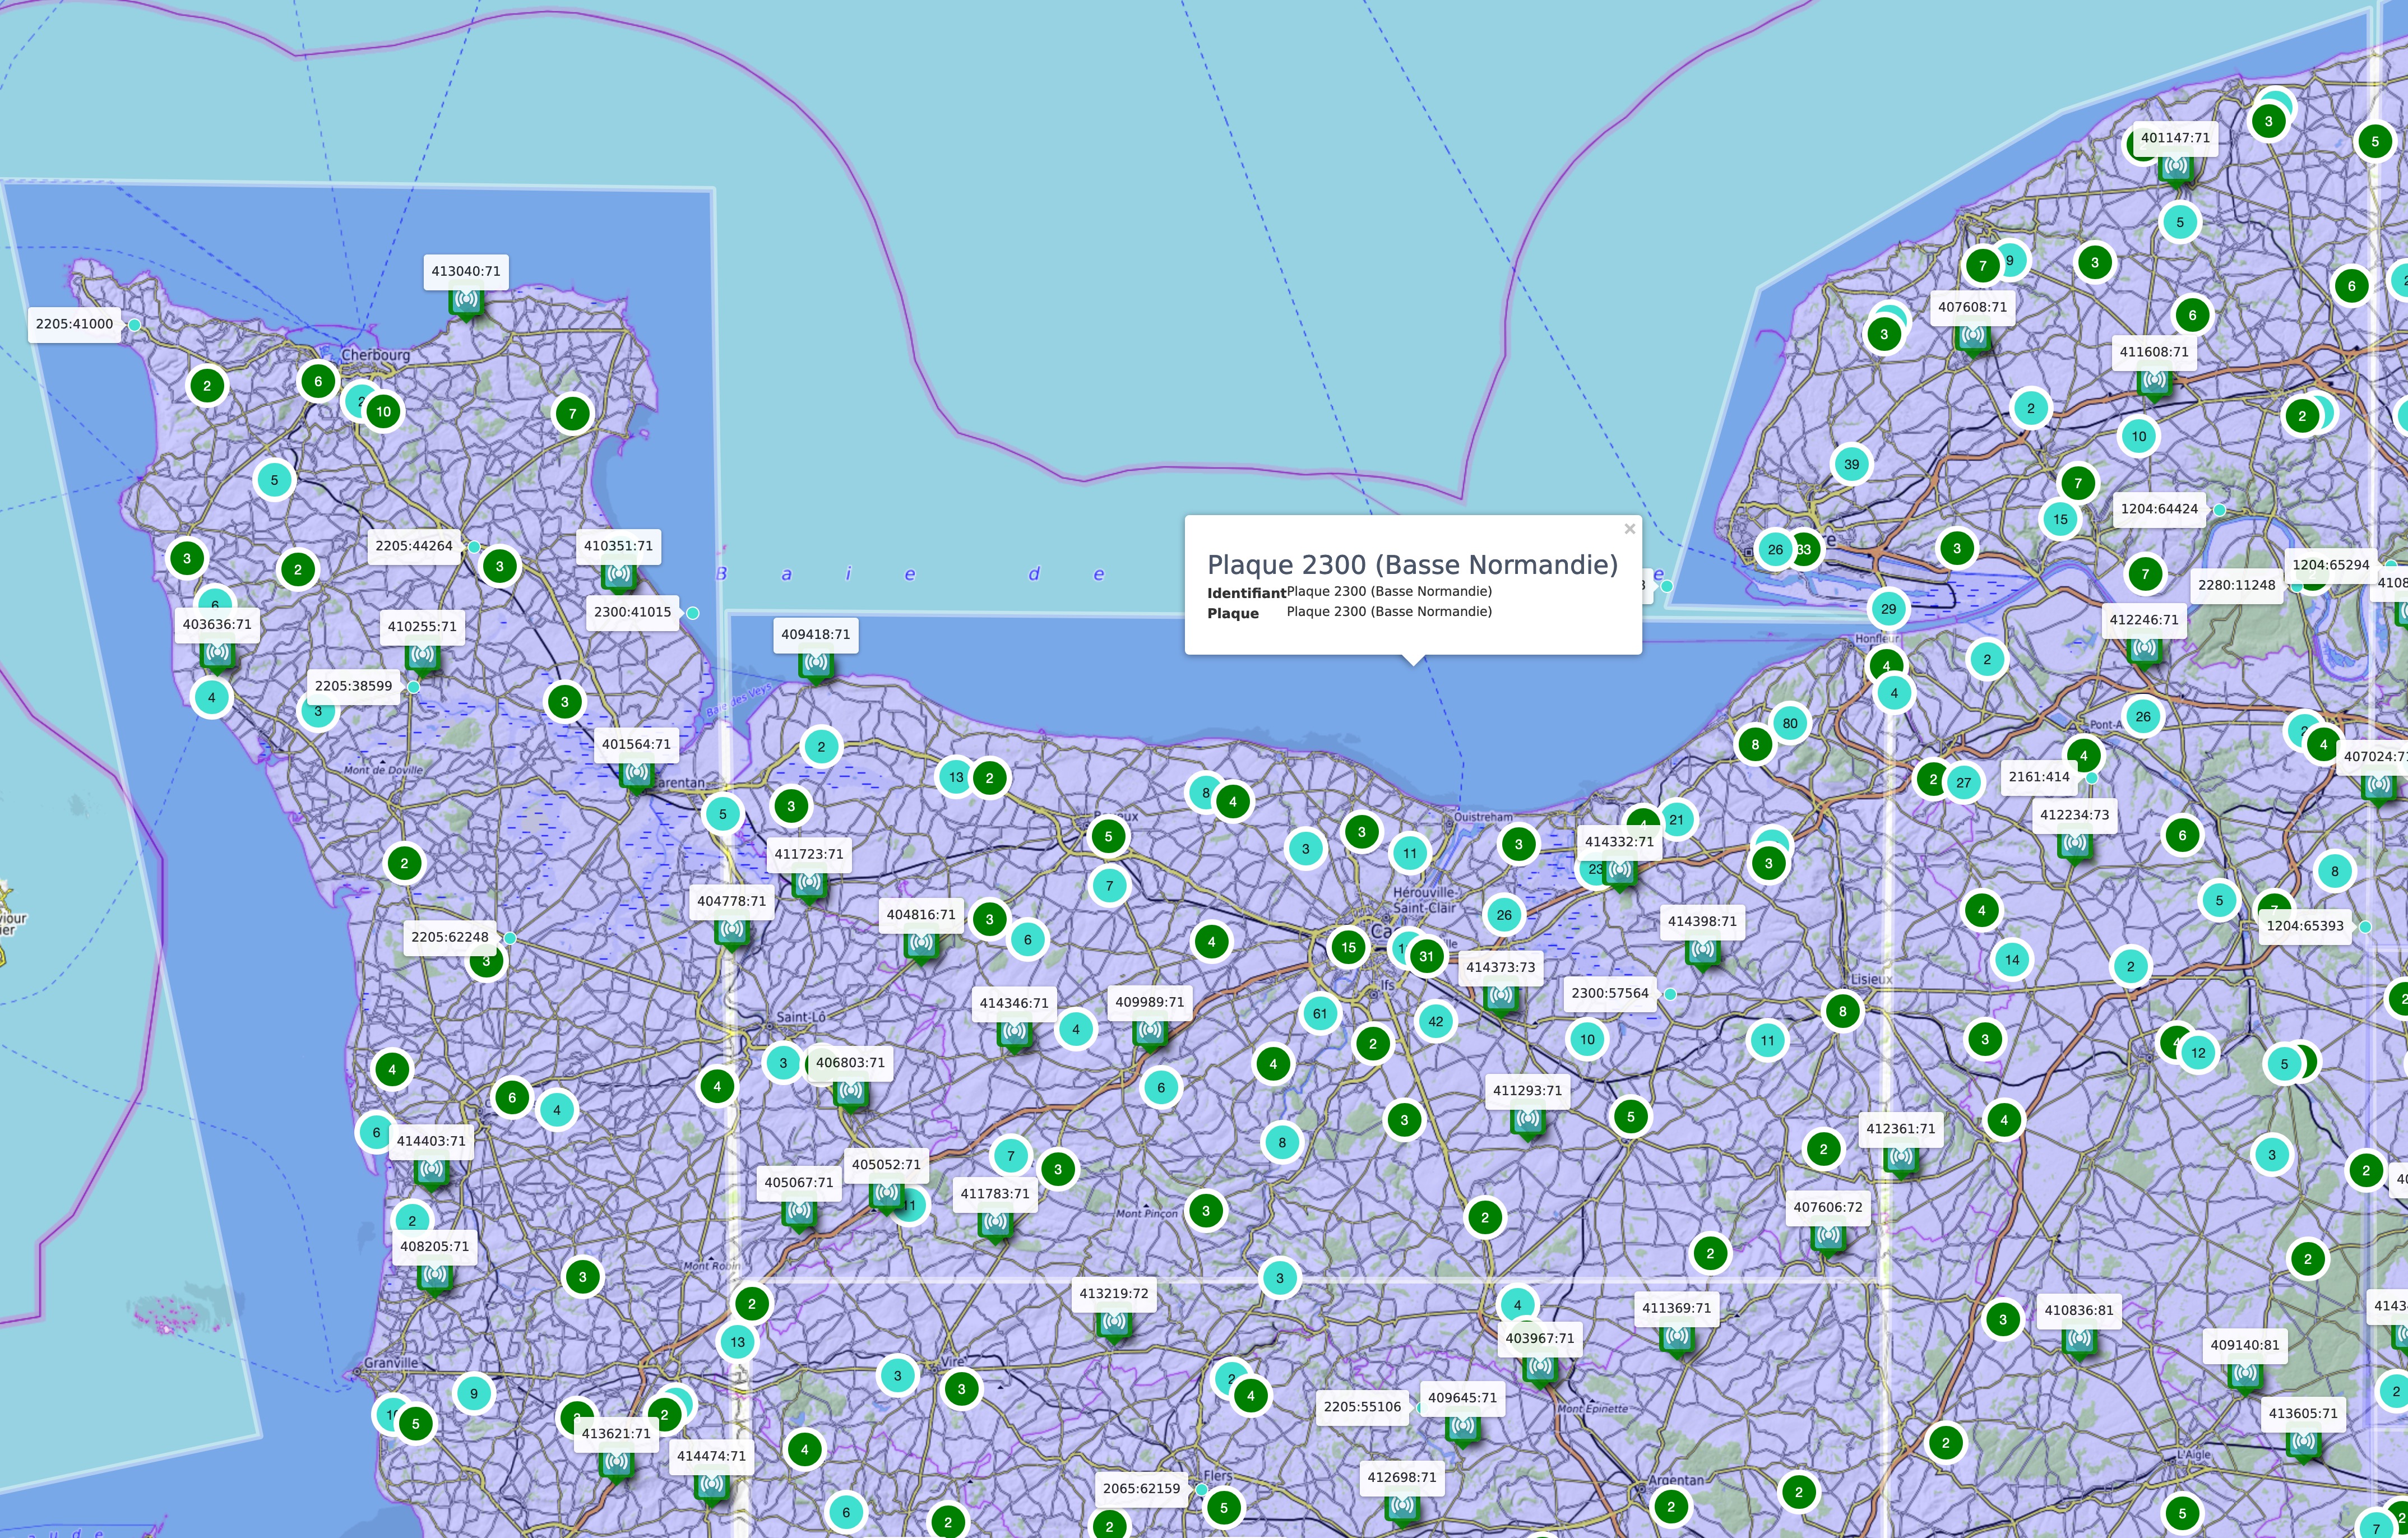Expand the cluster of 61 near Caen
Screen dimensions: 2408x1538
[x=1320, y=1014]
